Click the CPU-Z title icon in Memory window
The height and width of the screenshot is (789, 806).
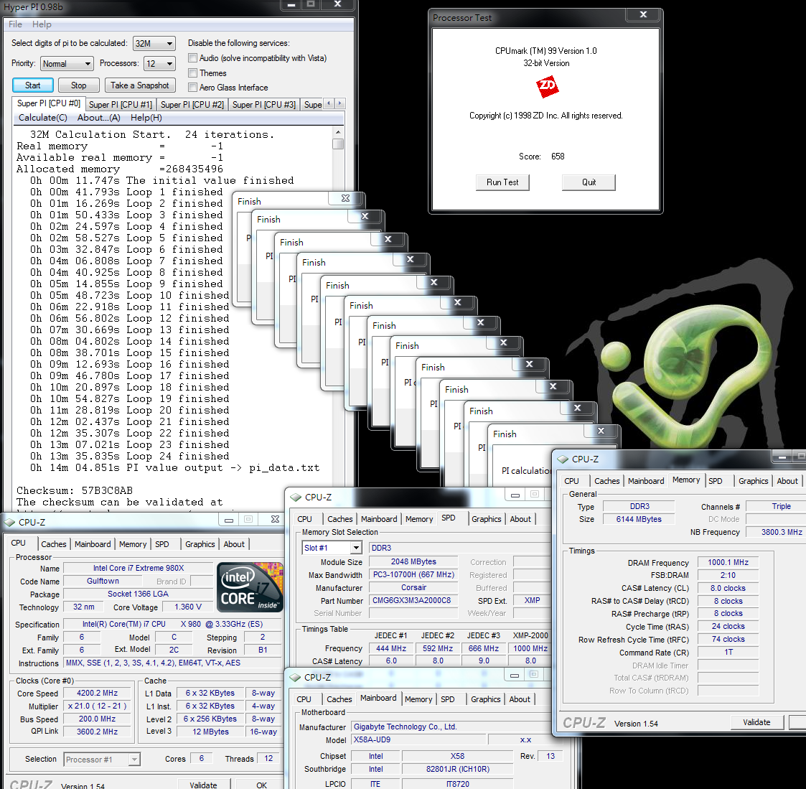click(563, 459)
